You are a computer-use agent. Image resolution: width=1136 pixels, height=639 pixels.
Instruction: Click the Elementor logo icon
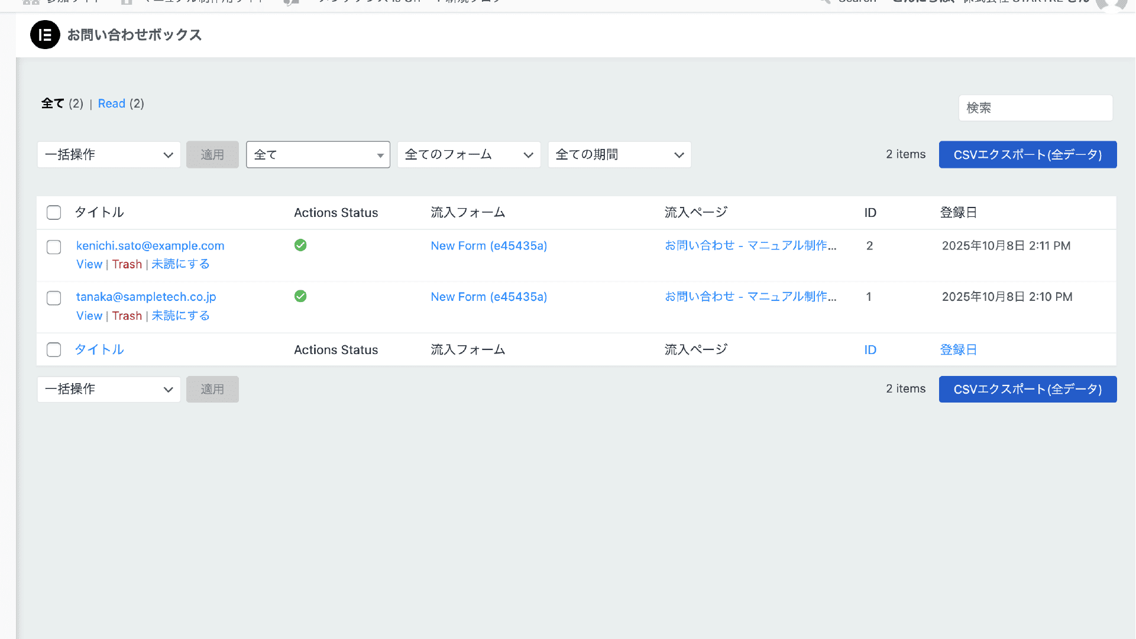[x=45, y=35]
